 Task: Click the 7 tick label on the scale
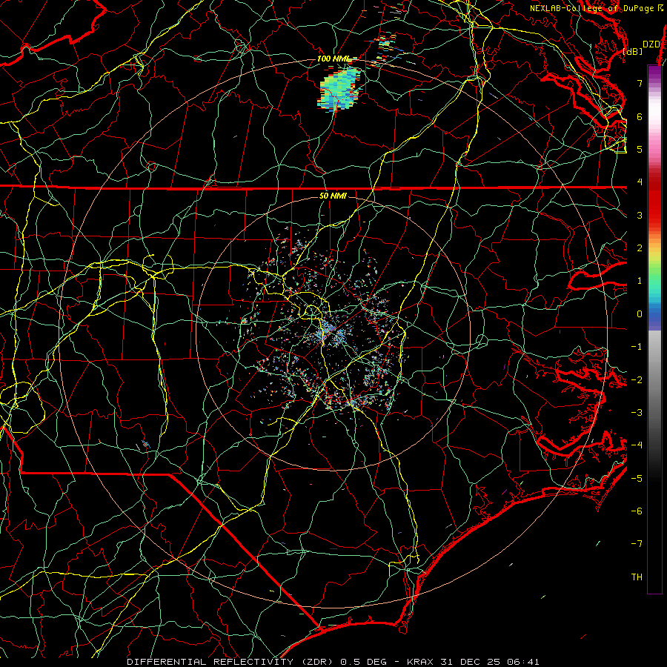(x=640, y=83)
